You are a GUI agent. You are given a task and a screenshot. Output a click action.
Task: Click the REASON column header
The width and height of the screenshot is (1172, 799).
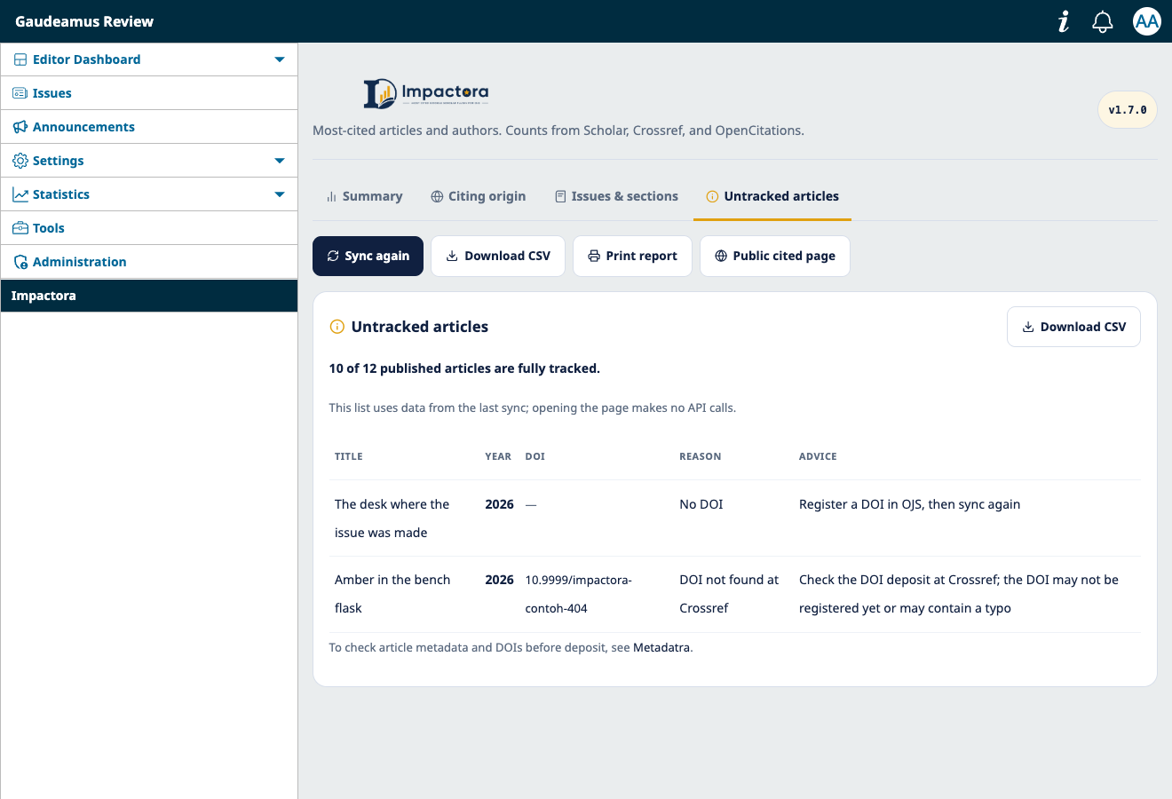click(x=701, y=456)
